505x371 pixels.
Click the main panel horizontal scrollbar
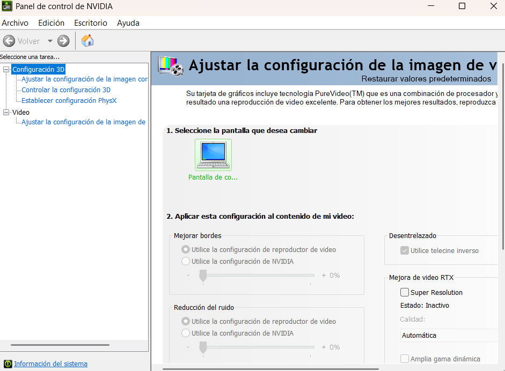[270, 369]
